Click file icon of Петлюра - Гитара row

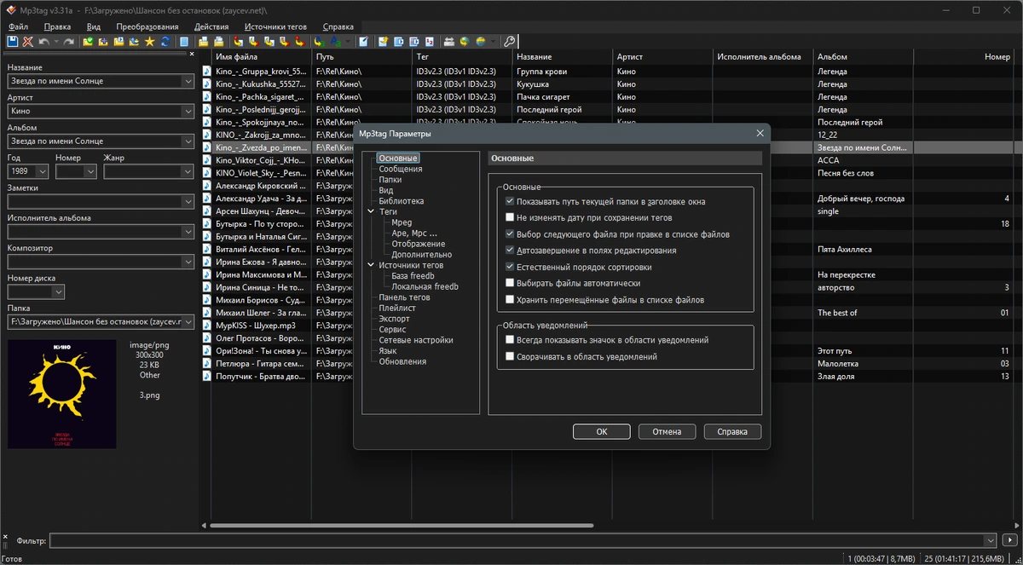pos(207,364)
